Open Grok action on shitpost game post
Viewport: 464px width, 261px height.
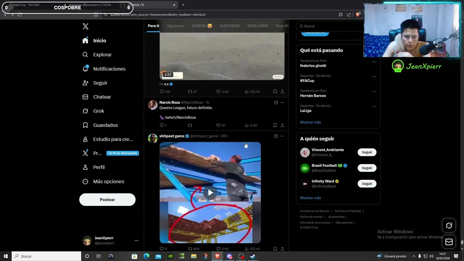[276, 136]
